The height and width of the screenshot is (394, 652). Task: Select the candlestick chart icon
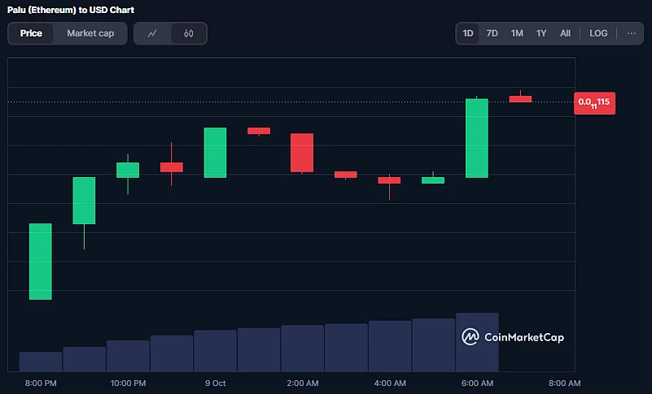click(189, 33)
